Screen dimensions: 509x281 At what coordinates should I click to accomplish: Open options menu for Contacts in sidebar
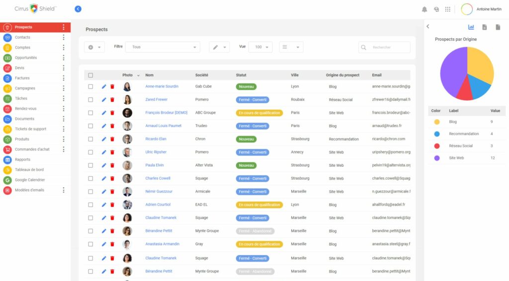64,37
